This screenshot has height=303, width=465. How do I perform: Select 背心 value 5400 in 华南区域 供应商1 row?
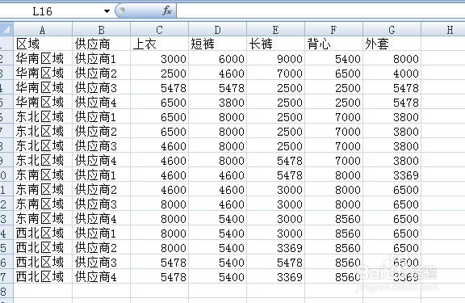333,58
